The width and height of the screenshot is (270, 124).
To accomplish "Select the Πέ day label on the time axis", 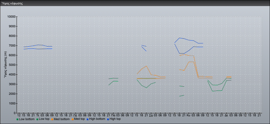I will click(x=75, y=115).
